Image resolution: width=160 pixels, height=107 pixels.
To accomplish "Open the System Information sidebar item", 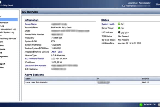I will pyautogui.click(x=4, y=22).
